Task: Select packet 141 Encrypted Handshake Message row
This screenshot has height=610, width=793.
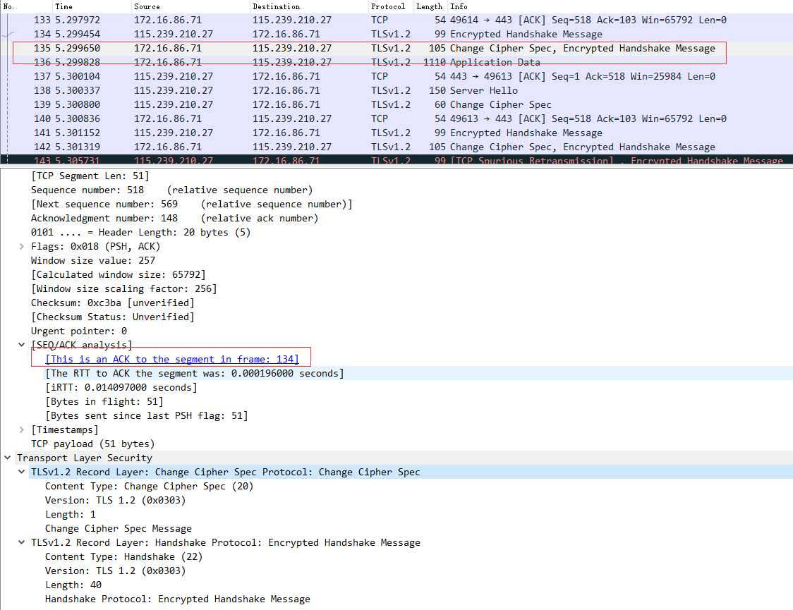Action: pyautogui.click(x=396, y=133)
